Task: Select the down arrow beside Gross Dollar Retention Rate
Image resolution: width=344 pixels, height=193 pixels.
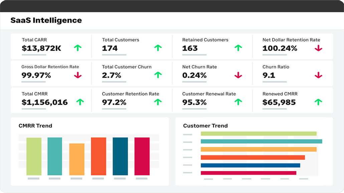Action: [78, 75]
